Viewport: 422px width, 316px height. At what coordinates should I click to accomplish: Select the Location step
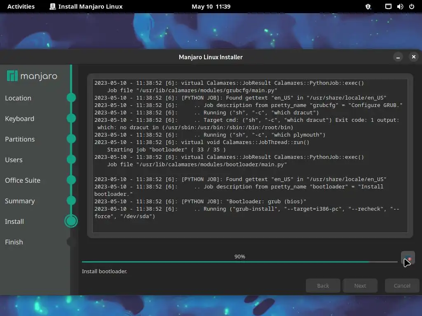click(18, 98)
